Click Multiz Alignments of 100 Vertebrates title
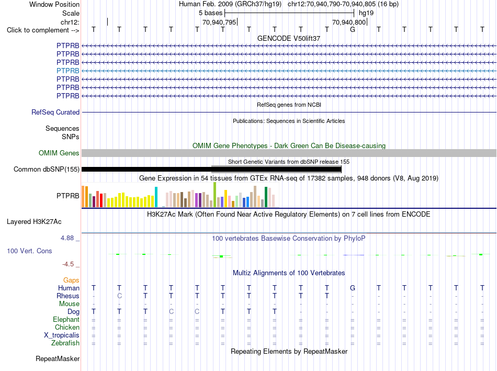Image resolution: width=497 pixels, height=371 pixels. [x=289, y=273]
